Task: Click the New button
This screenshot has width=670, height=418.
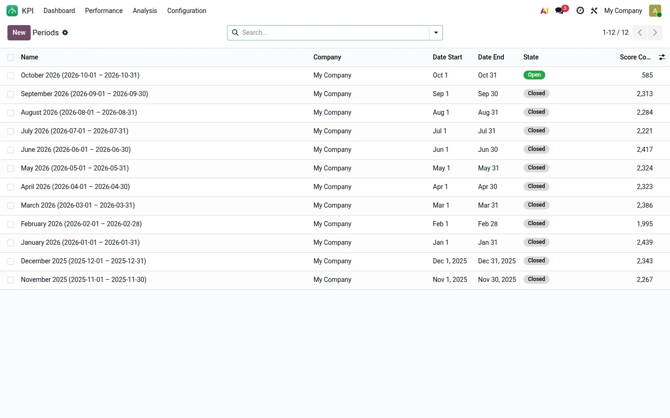Action: (x=19, y=33)
